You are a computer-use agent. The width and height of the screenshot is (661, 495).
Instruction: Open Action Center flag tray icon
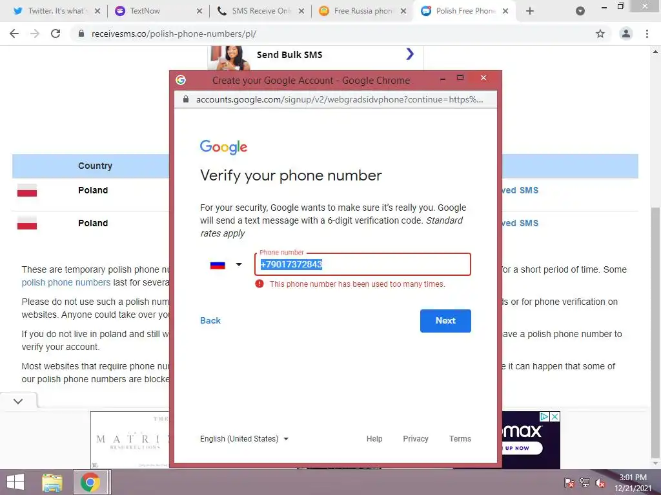(x=569, y=483)
